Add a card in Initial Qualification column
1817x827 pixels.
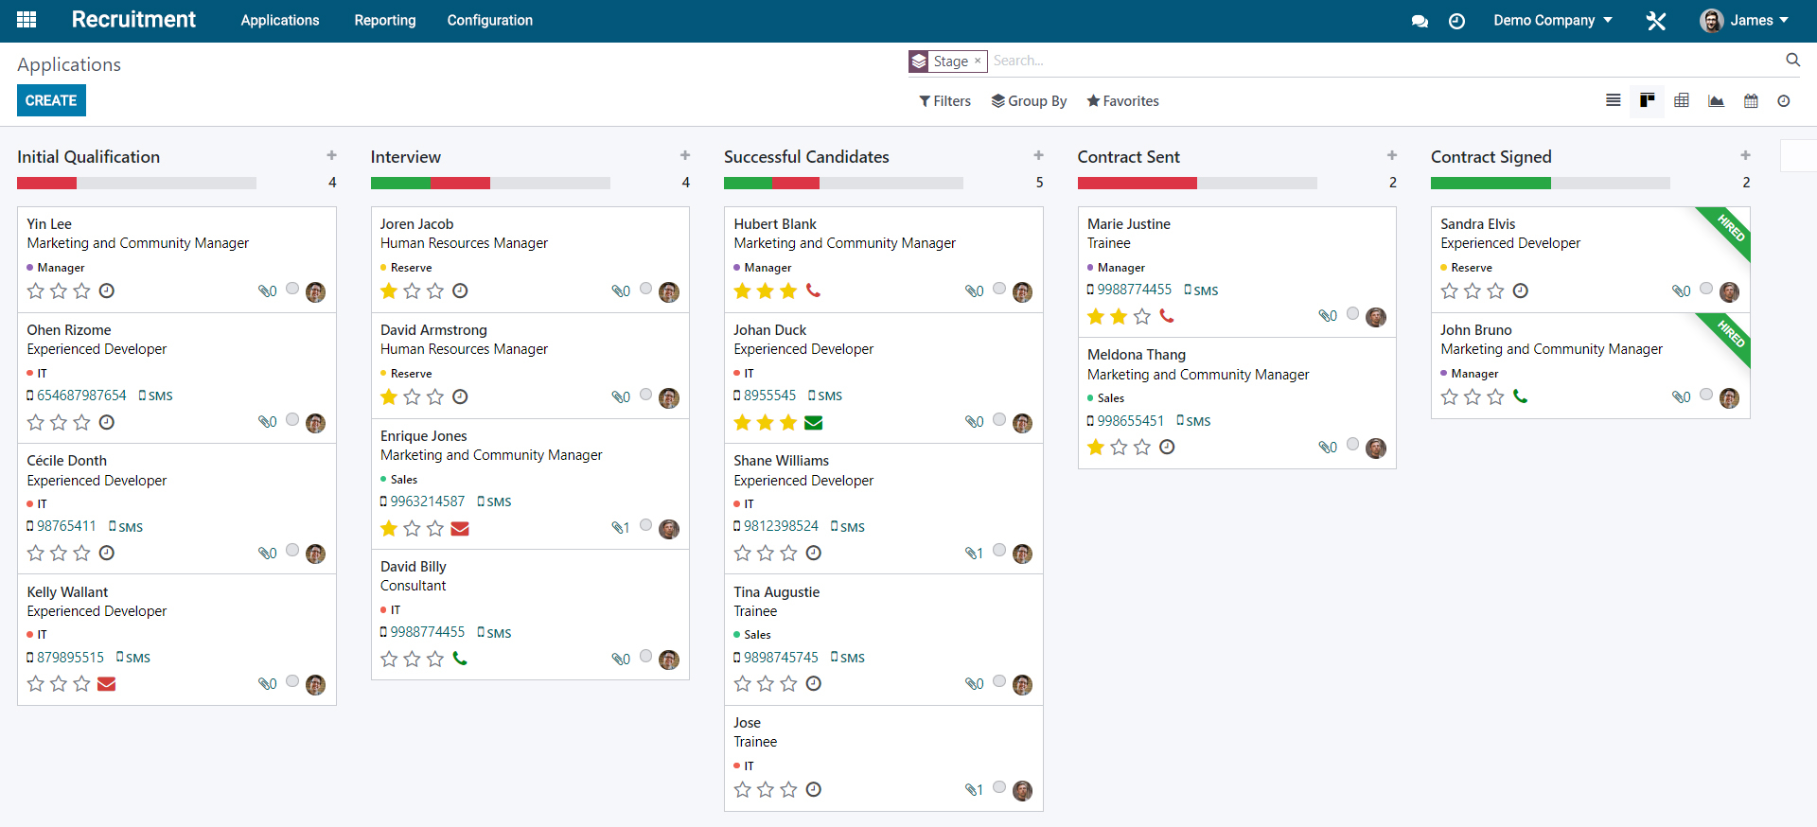click(331, 155)
